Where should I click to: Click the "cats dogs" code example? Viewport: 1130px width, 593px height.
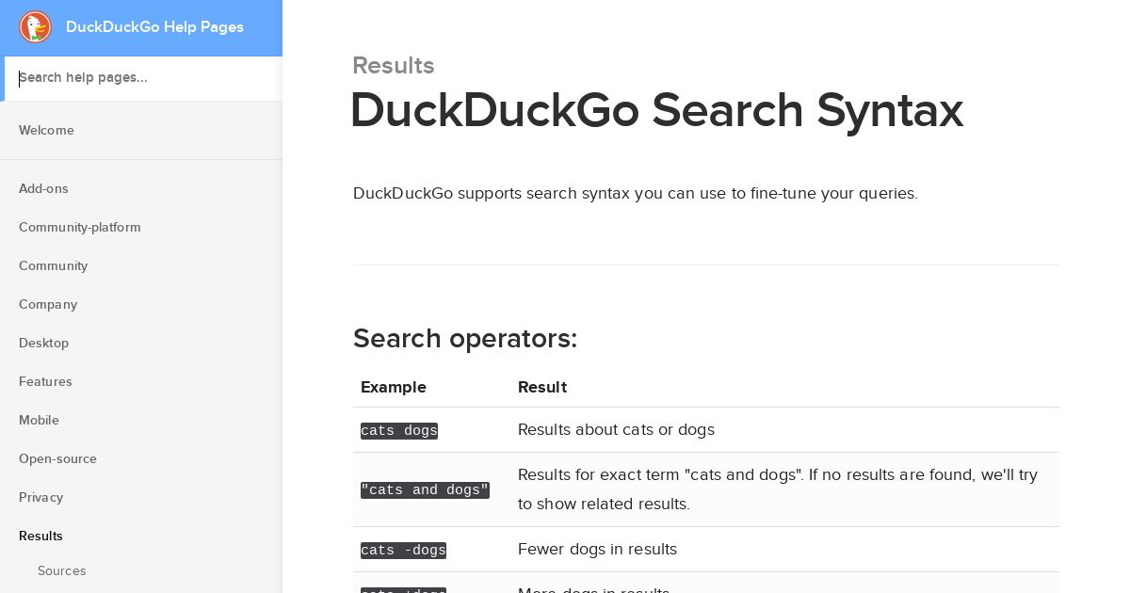399,431
